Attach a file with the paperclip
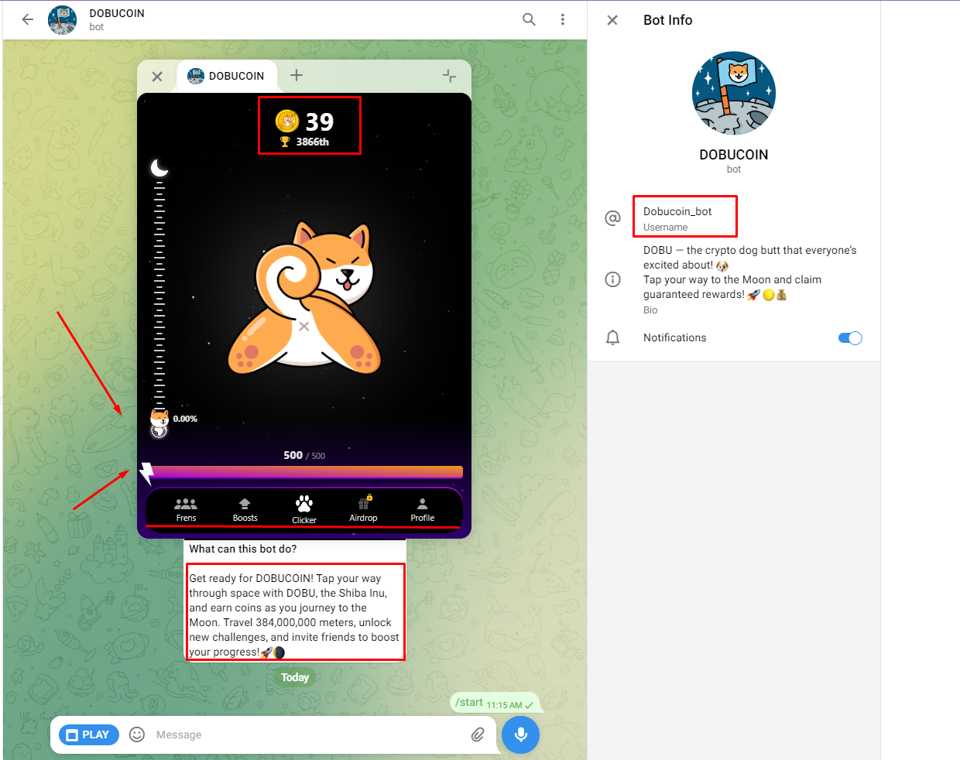 coord(478,734)
